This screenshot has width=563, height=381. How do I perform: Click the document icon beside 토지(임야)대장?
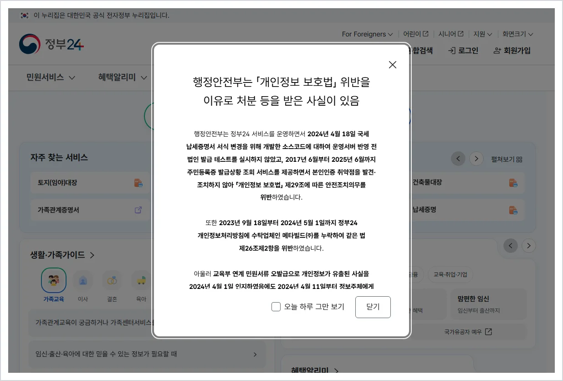click(x=138, y=183)
